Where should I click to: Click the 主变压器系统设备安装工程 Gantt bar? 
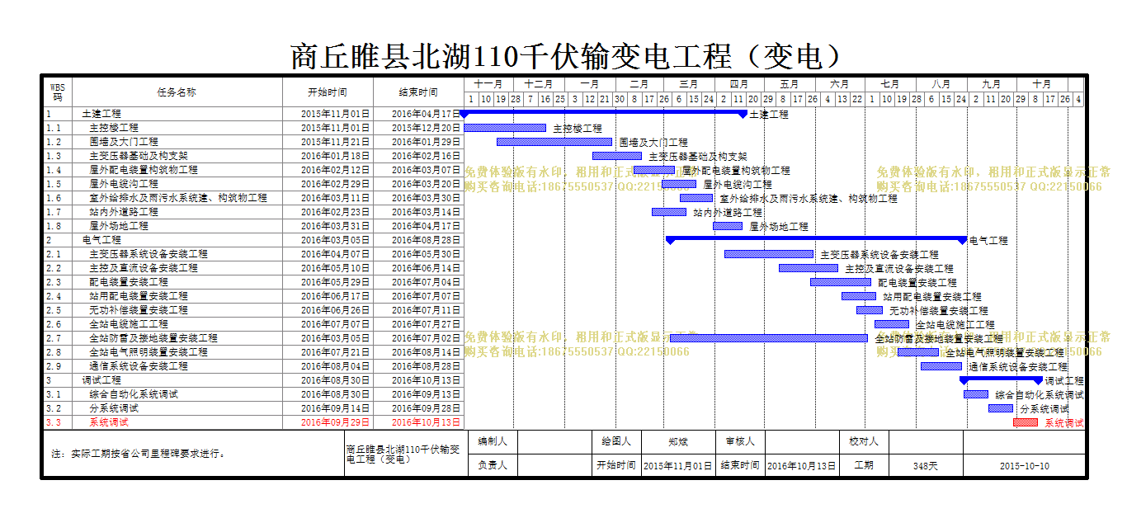point(769,254)
